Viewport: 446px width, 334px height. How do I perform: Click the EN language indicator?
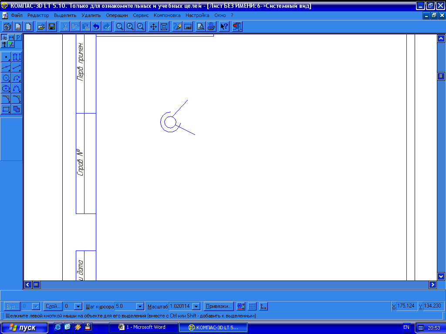(x=406, y=327)
